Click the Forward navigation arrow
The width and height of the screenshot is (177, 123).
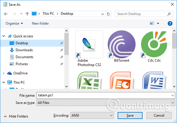coord(14,14)
